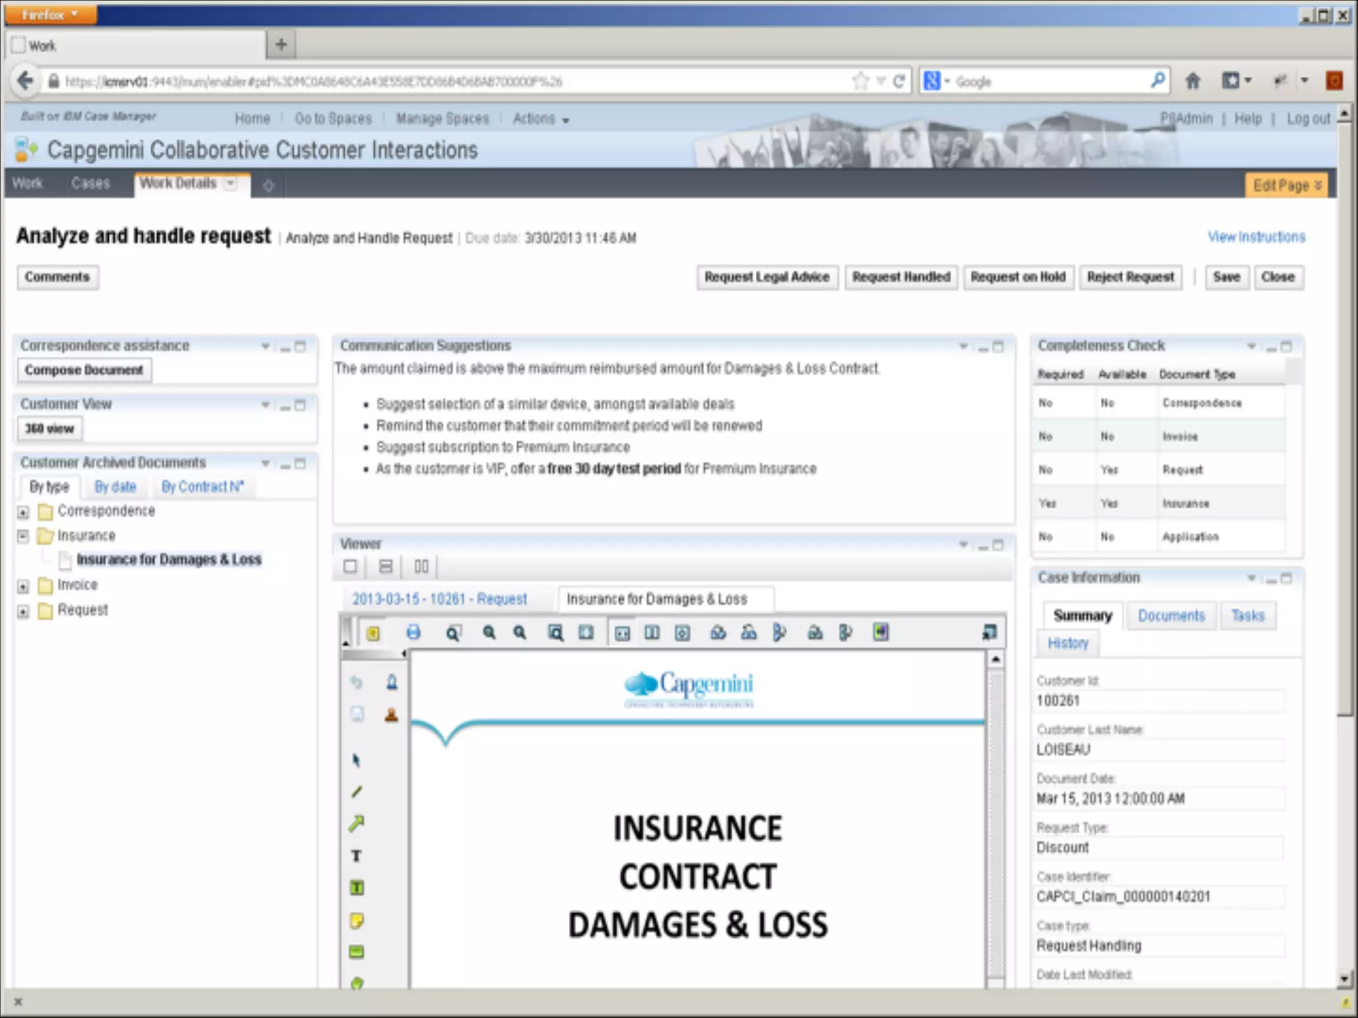Viewport: 1358px width, 1018px height.
Task: Open the Actions dropdown menu
Action: coord(541,119)
